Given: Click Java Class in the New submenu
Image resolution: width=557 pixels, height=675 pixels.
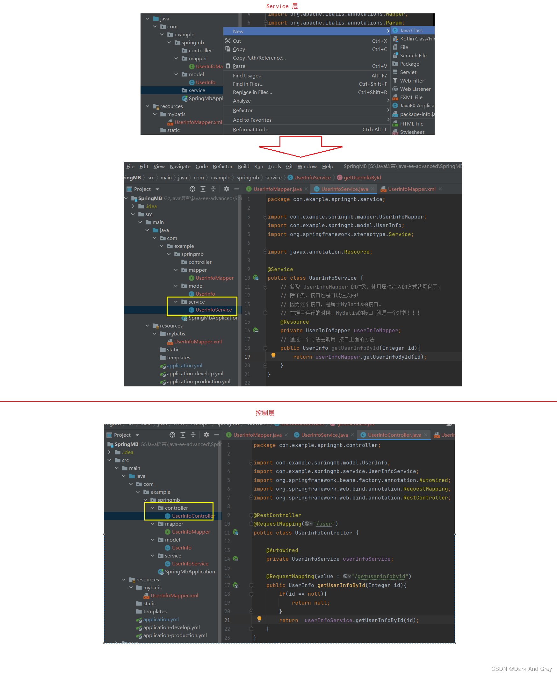Looking at the screenshot, I should click(x=413, y=31).
